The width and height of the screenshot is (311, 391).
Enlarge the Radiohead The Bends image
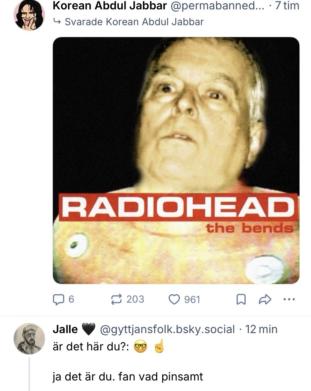point(176,160)
